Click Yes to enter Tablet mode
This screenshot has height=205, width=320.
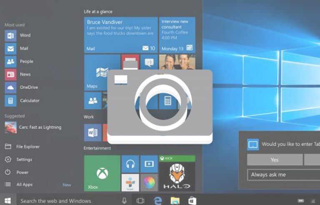[275, 160]
